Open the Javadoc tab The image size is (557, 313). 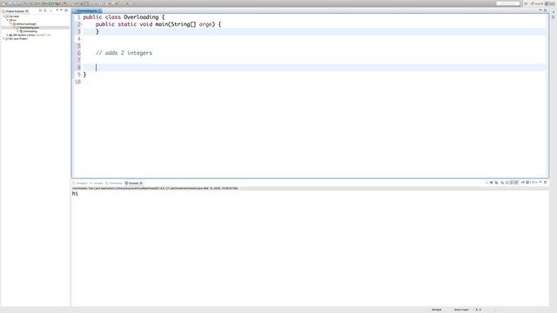[97, 183]
